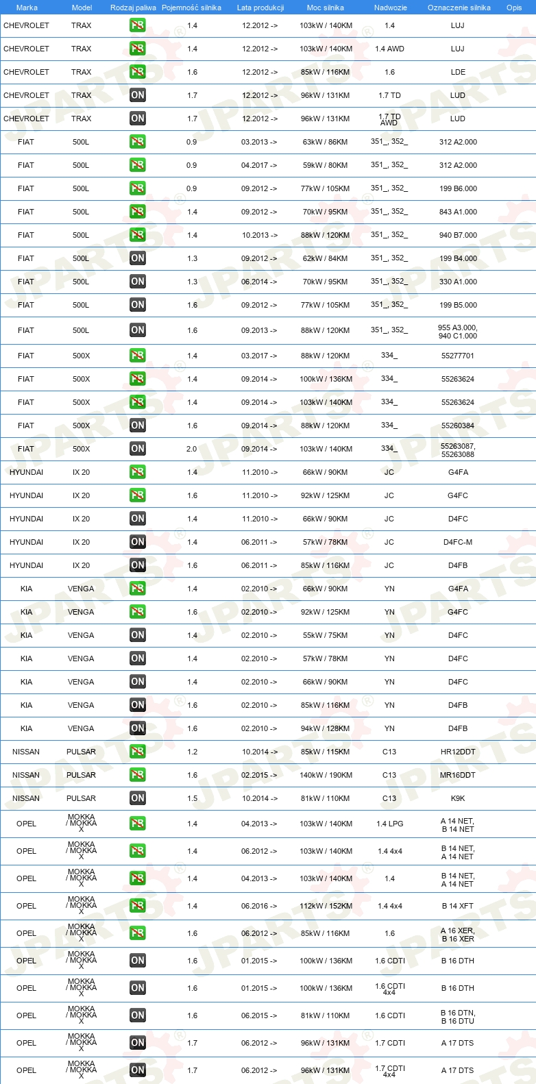Click petrol icon in Fiat 500L 199 B6.000 row
Image resolution: width=536 pixels, height=1084 pixels.
tap(138, 188)
